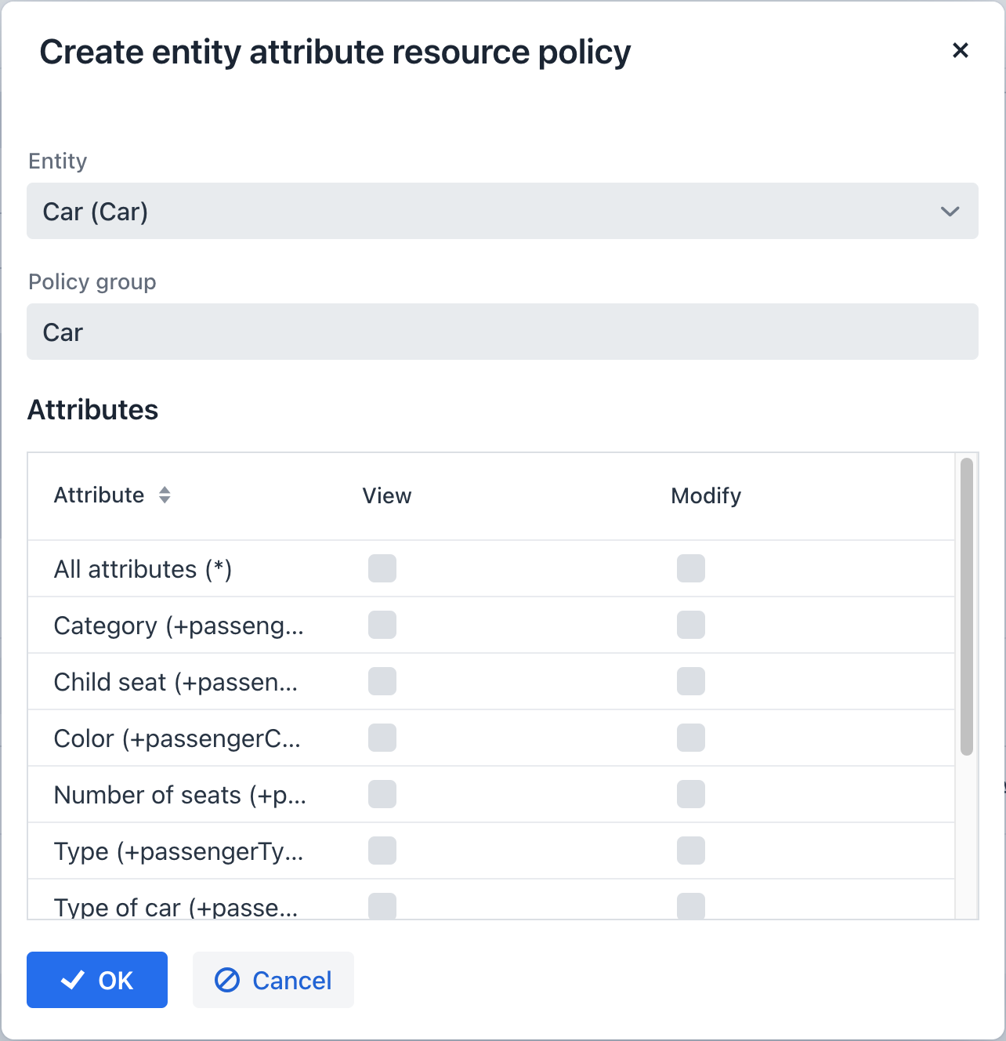Enable Modify for the Type attribute
This screenshot has height=1041, width=1006.
690,851
